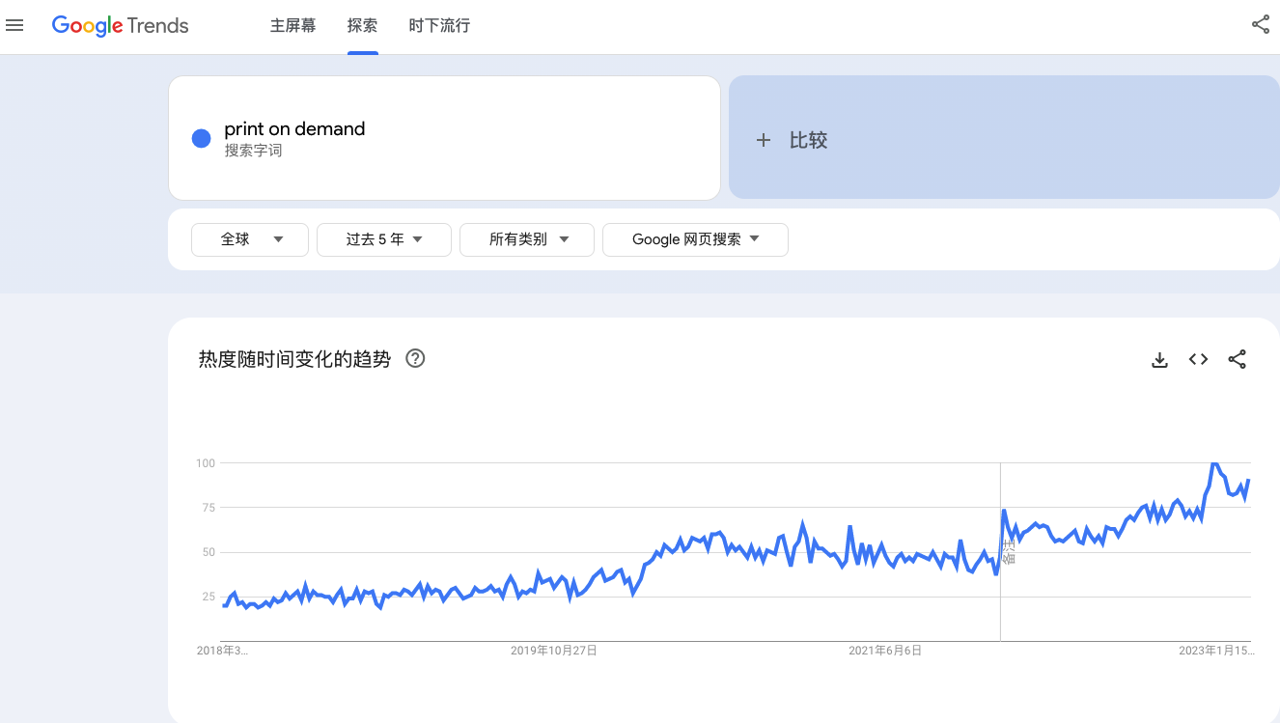Screen dimensions: 1280x723
Task: Click the peak point of the trend line
Action: pyautogui.click(x=1214, y=465)
